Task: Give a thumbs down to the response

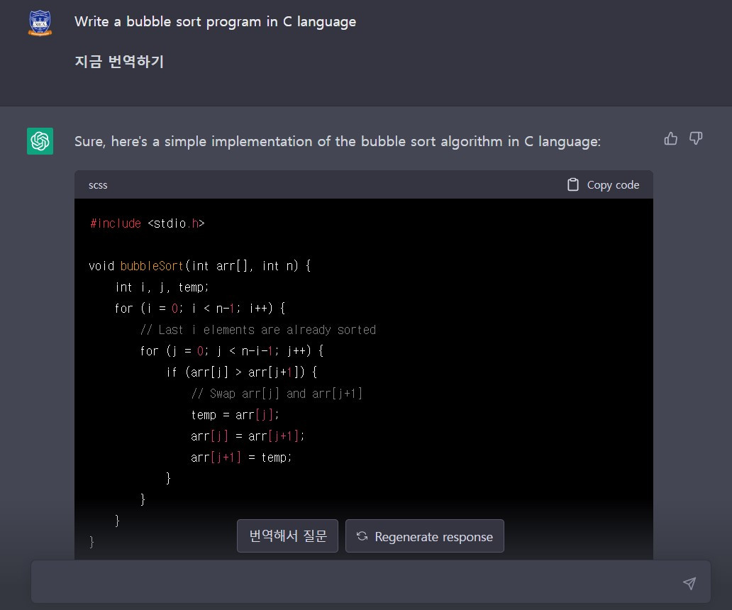Action: click(695, 138)
